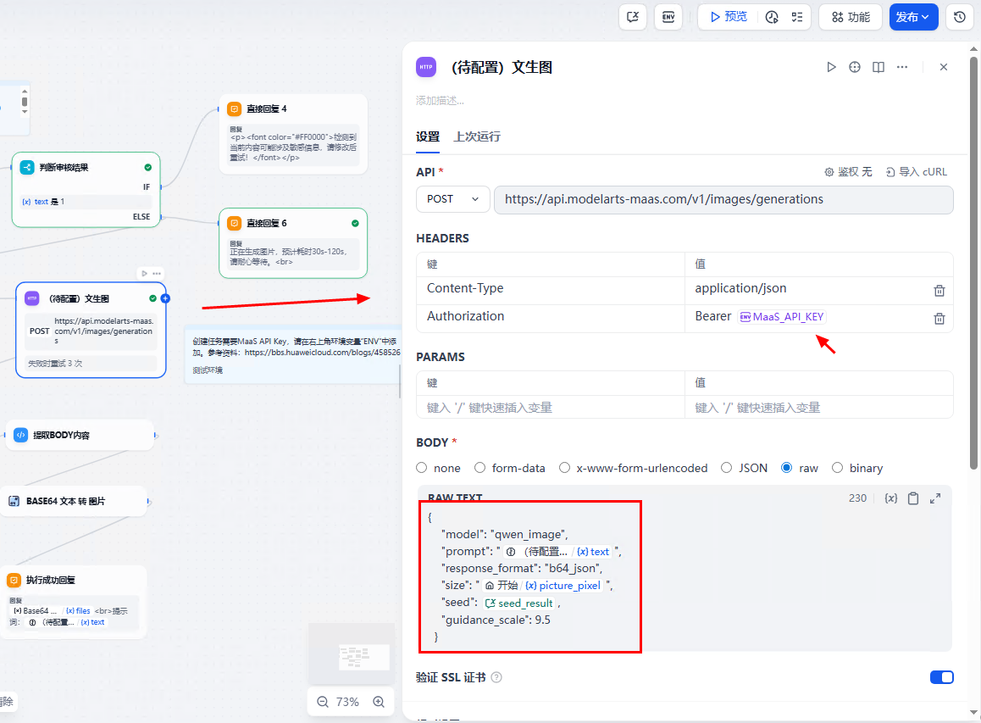Click the crosshair locate-node icon in panel header
This screenshot has height=723, width=981.
coord(855,67)
